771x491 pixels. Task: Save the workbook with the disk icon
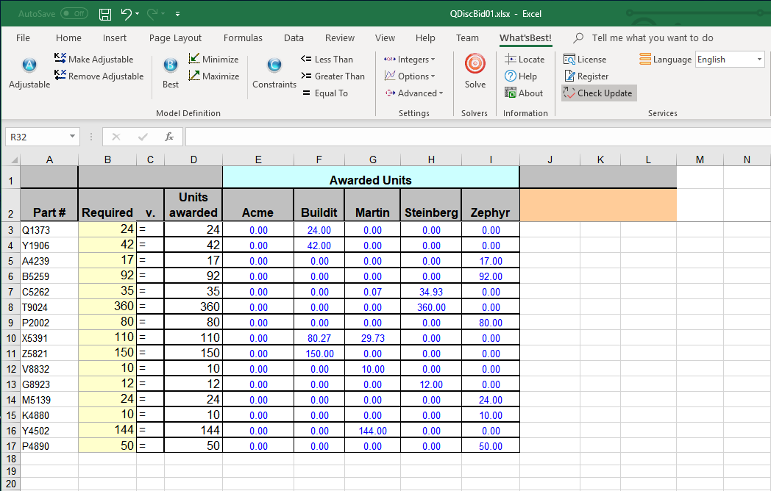point(104,14)
